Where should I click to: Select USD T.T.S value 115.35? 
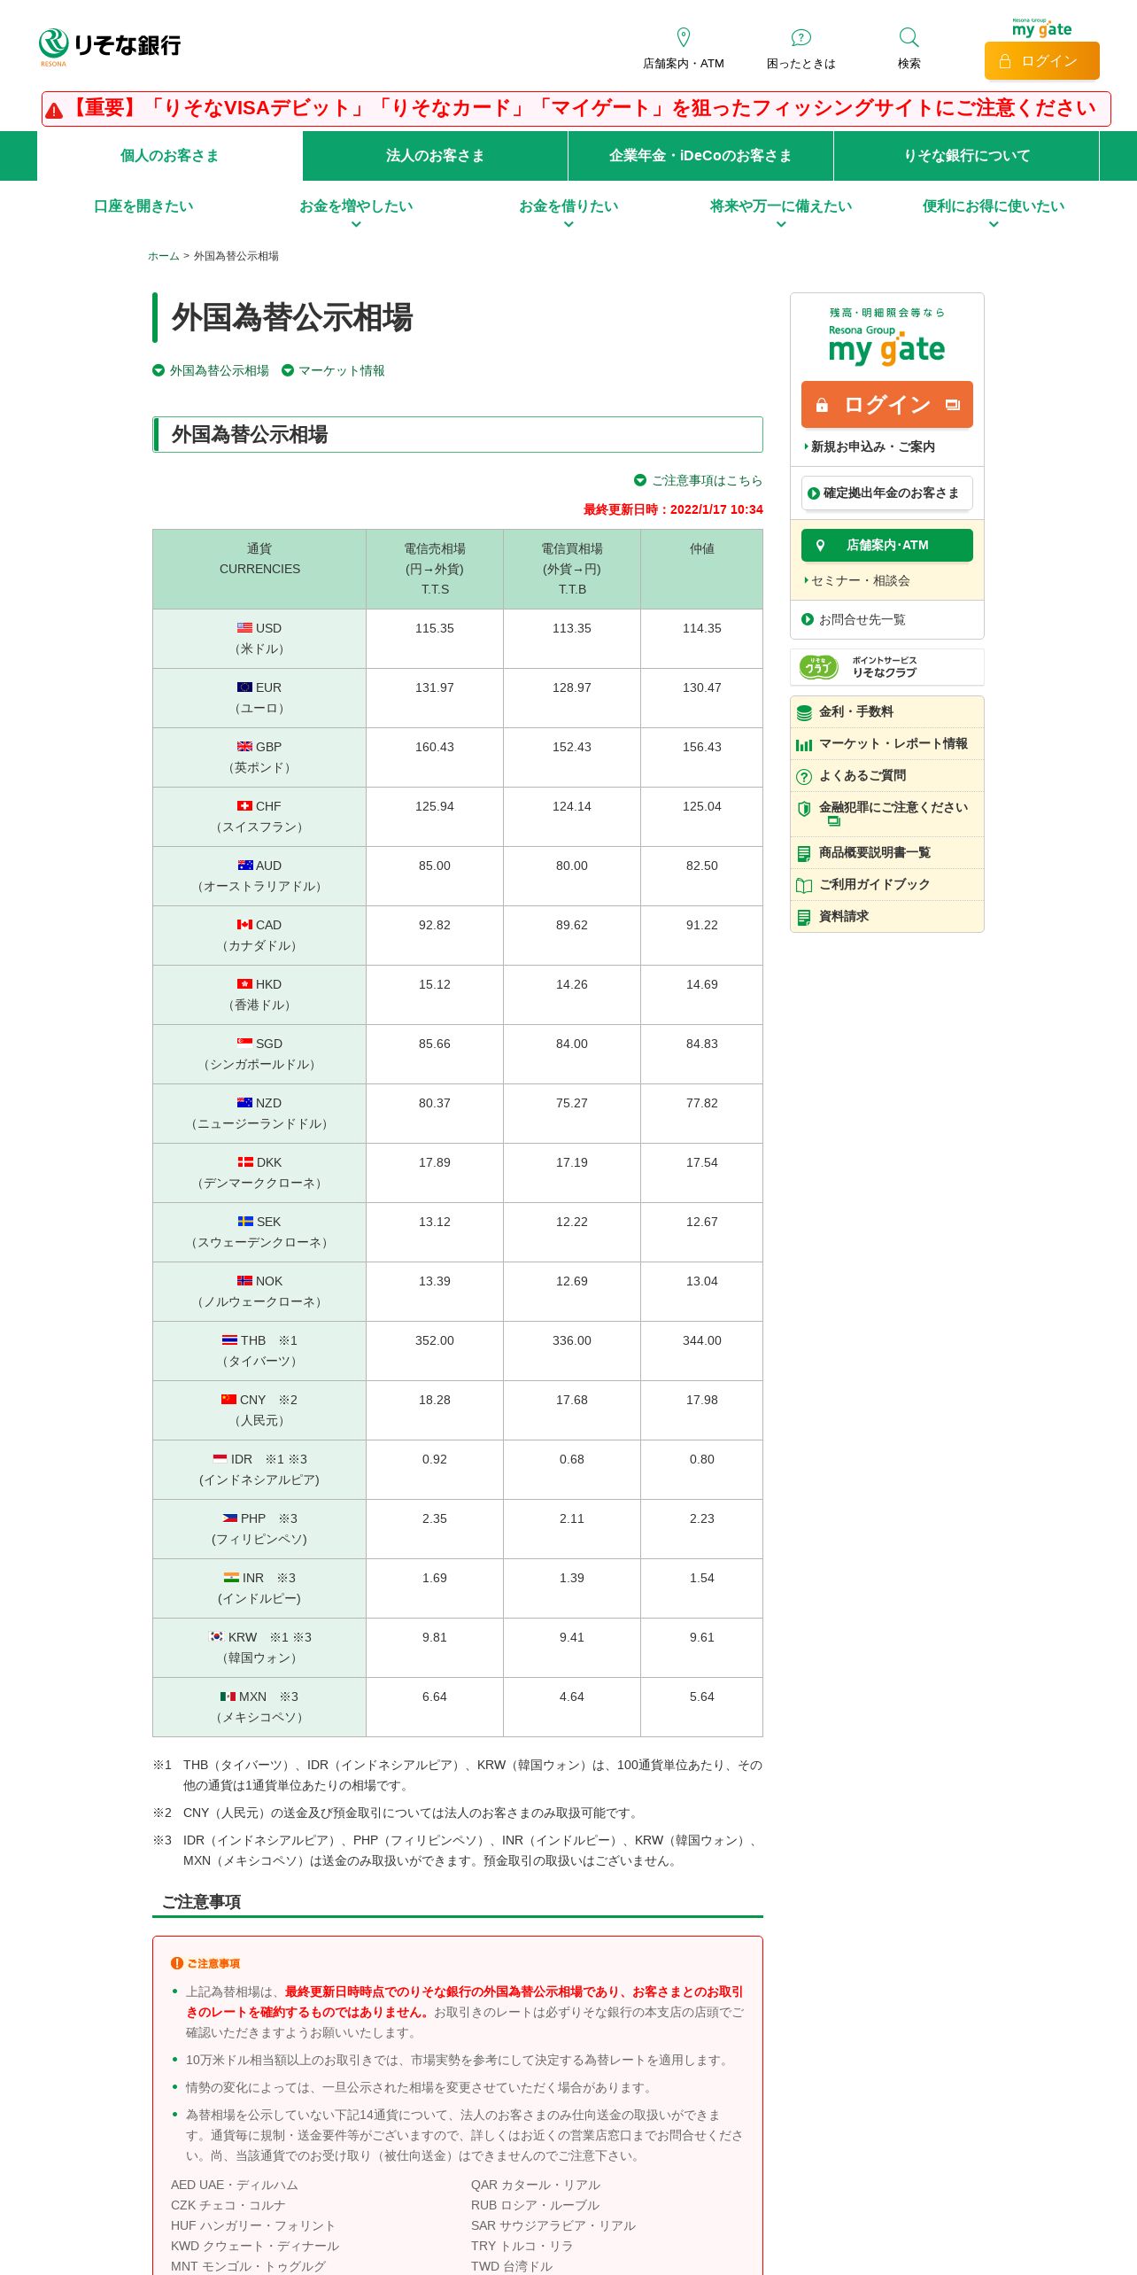pyautogui.click(x=435, y=628)
